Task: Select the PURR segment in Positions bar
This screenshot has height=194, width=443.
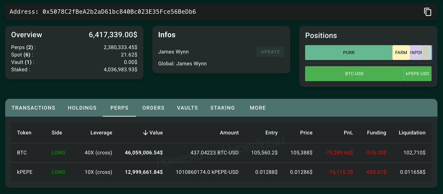Action: point(348,53)
